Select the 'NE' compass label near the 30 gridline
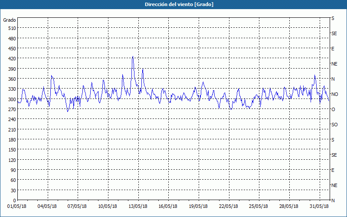 334,185
